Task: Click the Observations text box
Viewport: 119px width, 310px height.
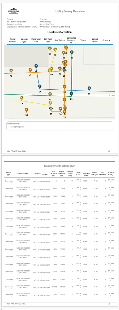Action: click(59, 126)
